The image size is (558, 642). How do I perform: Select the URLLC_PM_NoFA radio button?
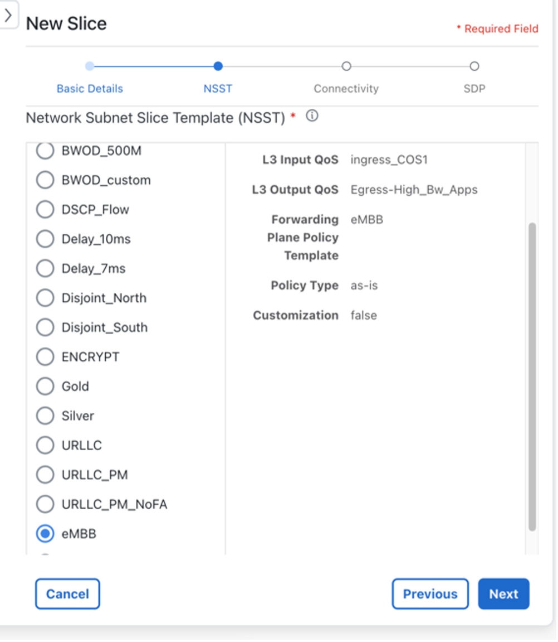[45, 505]
